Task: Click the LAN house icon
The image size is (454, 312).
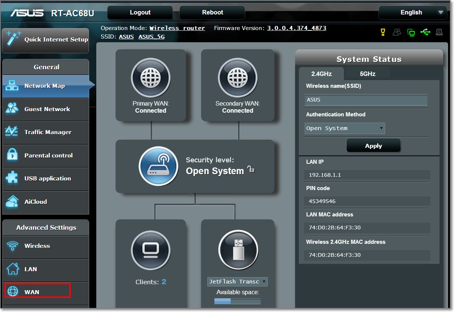Action: (x=13, y=269)
